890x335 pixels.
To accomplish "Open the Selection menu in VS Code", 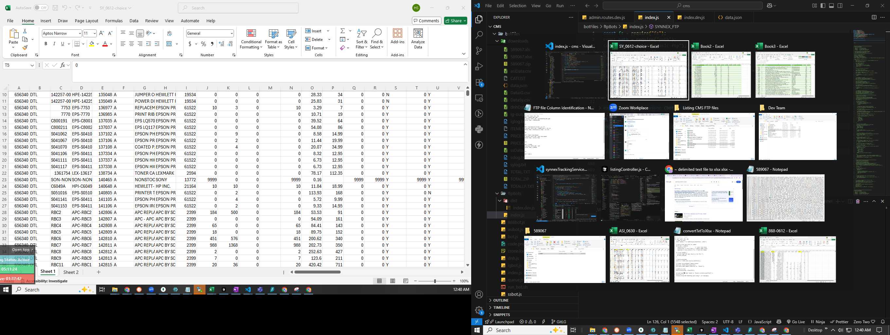I will tap(518, 6).
